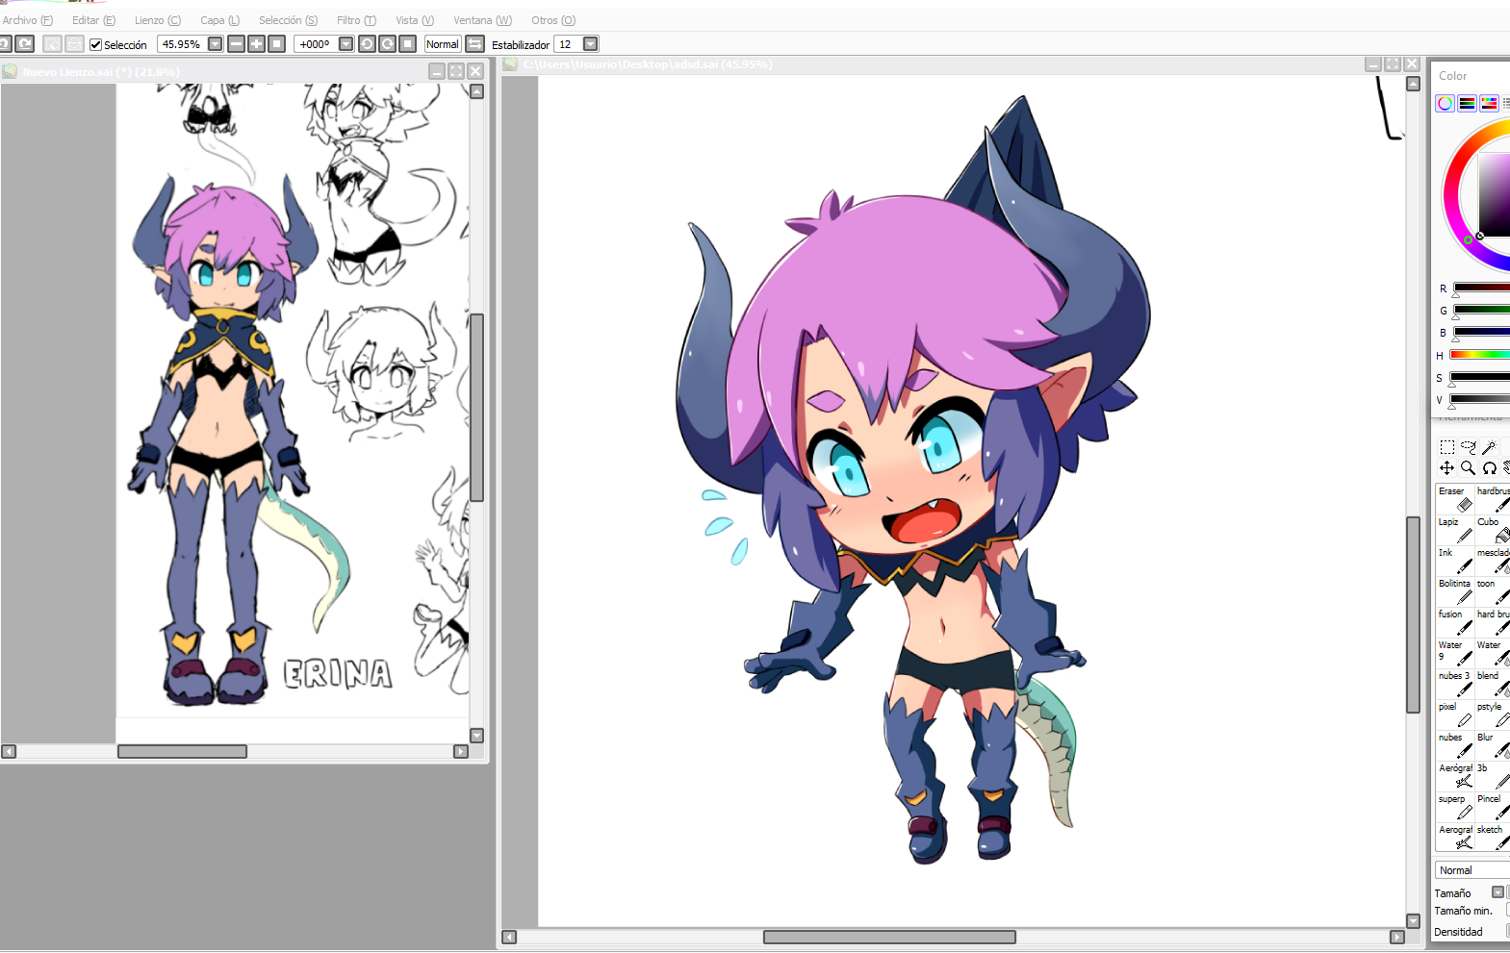Open the Filtro menu
The image size is (1510, 953).
357,20
